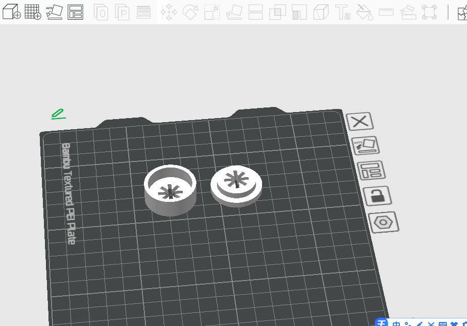
Task: Choose the Lay on face tool
Action: [x=234, y=12]
